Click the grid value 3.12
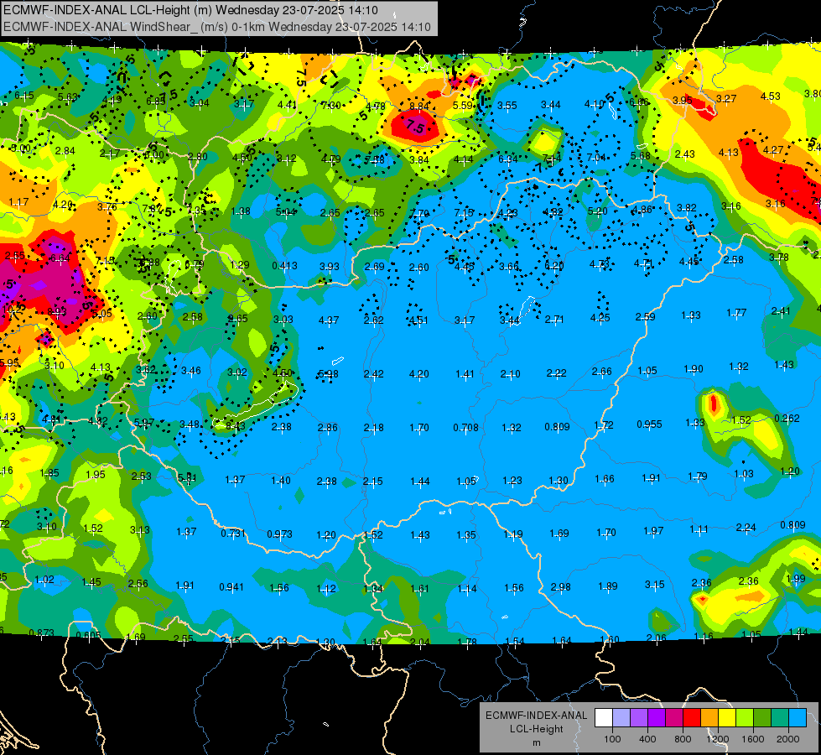 coord(287,159)
